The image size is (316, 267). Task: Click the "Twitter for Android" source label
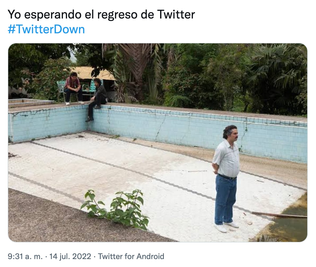pos(131,256)
